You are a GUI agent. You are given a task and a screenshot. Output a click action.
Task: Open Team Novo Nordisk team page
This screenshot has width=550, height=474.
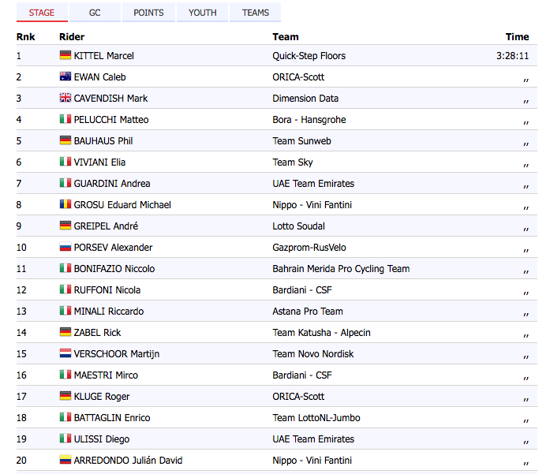[x=312, y=354]
